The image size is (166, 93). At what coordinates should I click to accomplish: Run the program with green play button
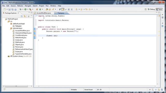click(25, 9)
